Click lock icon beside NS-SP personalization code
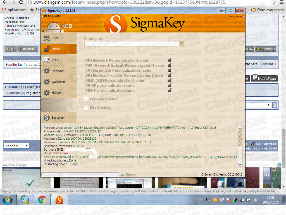This screenshot has height=215, width=286. point(170,85)
